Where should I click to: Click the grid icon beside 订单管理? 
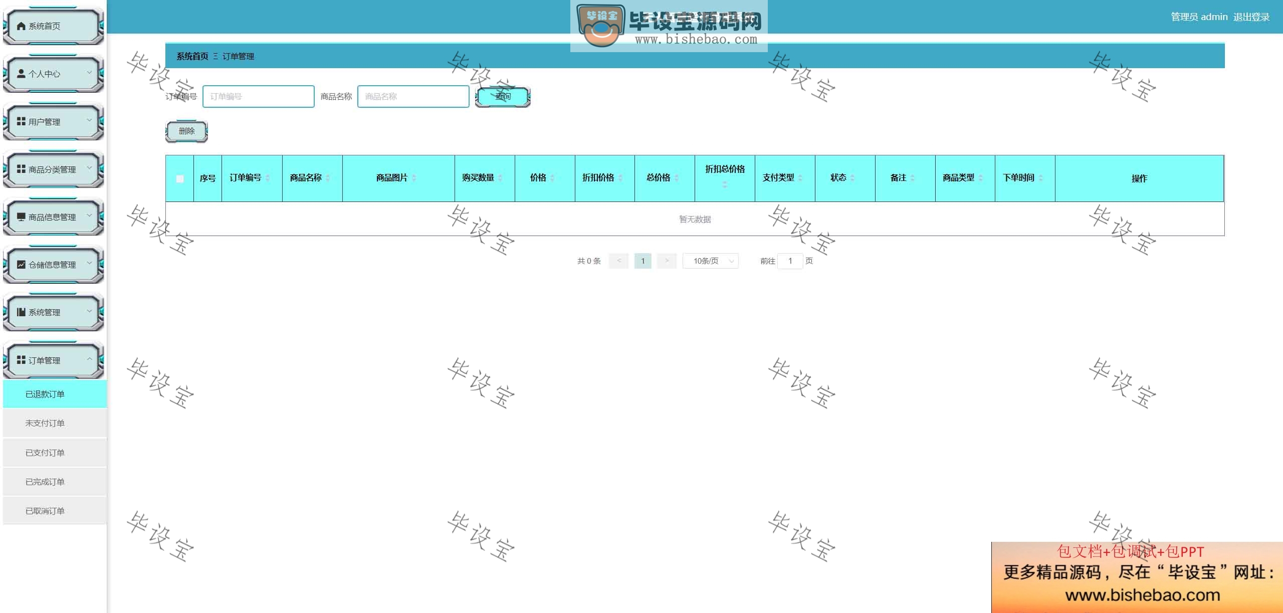click(21, 360)
